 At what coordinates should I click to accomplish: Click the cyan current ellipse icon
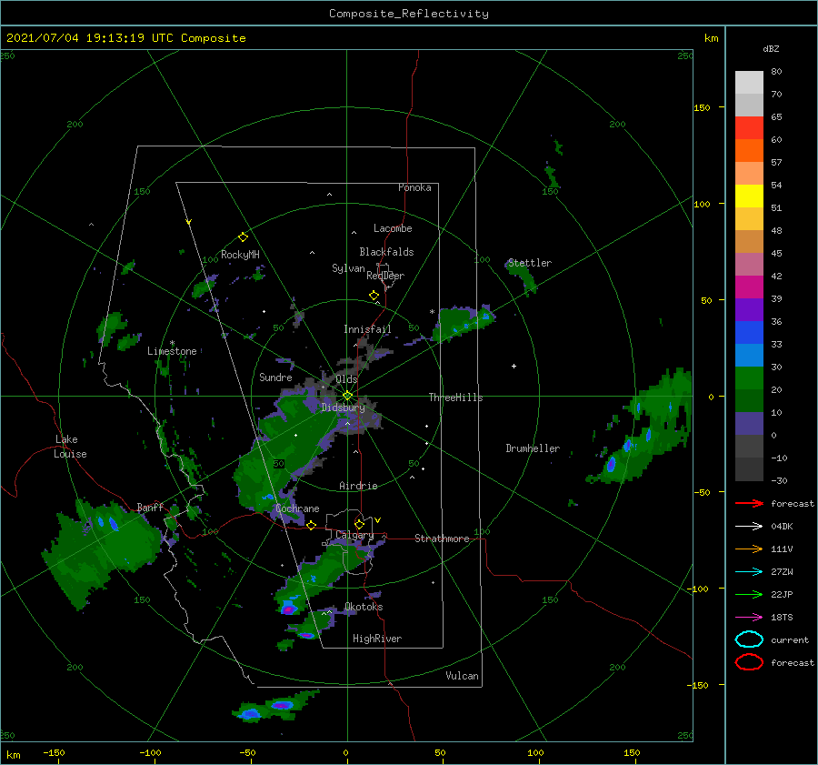pos(749,639)
